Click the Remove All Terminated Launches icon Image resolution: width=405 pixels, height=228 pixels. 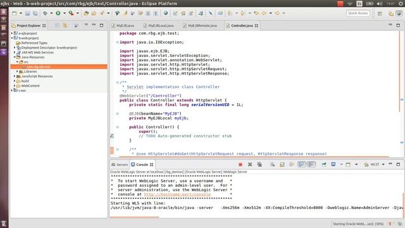259,165
